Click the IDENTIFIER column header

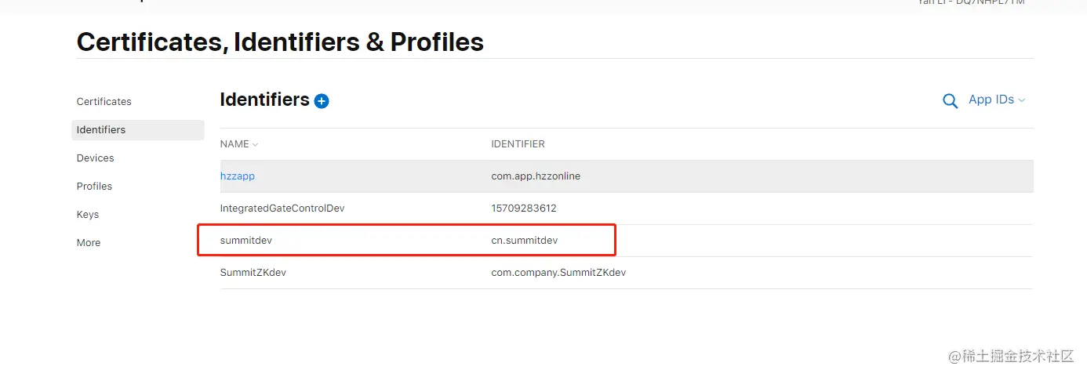518,144
